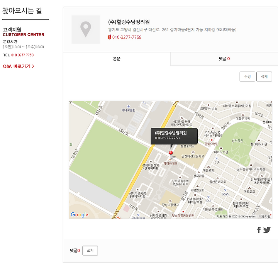Click 꿈꾸는동화나라도서관 on the map
Screen dimensions: 278x263
point(251,169)
